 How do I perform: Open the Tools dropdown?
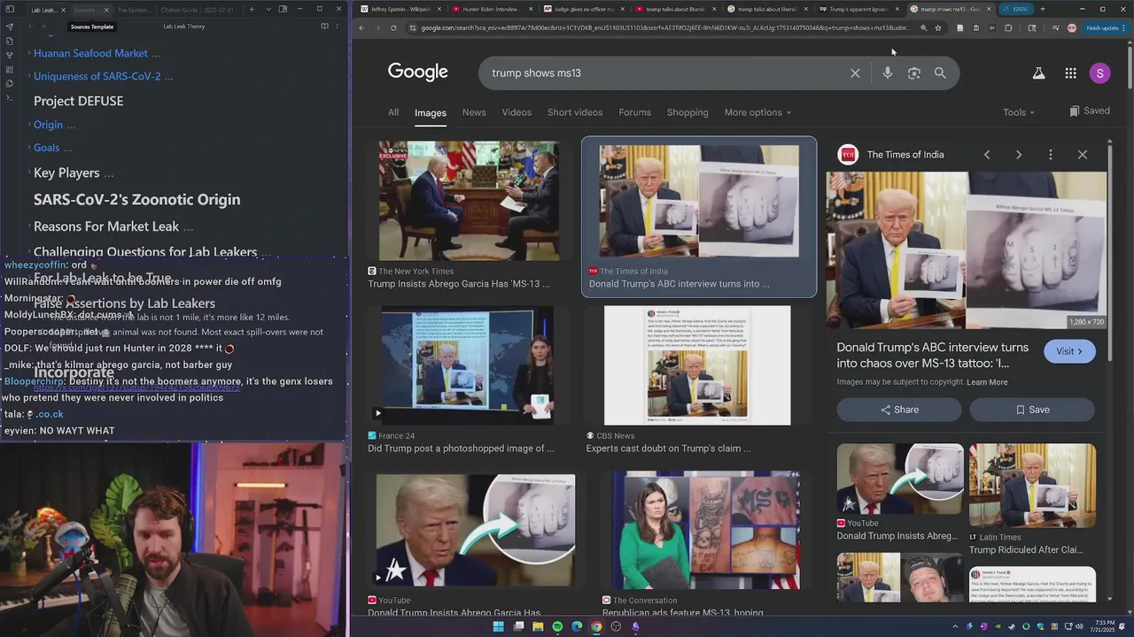pyautogui.click(x=1019, y=112)
